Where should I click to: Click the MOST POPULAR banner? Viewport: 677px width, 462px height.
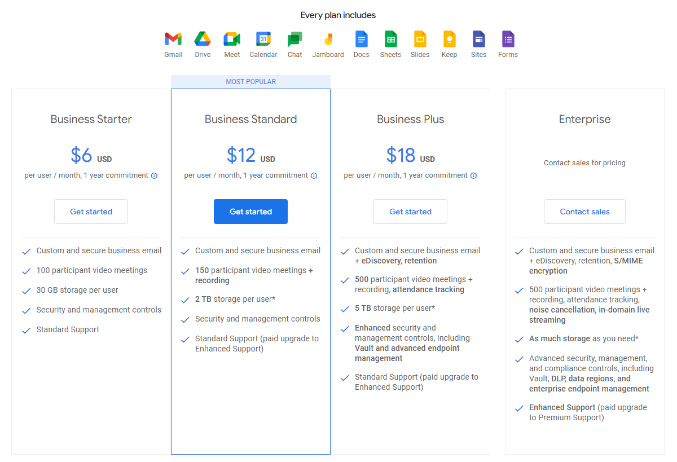point(250,82)
